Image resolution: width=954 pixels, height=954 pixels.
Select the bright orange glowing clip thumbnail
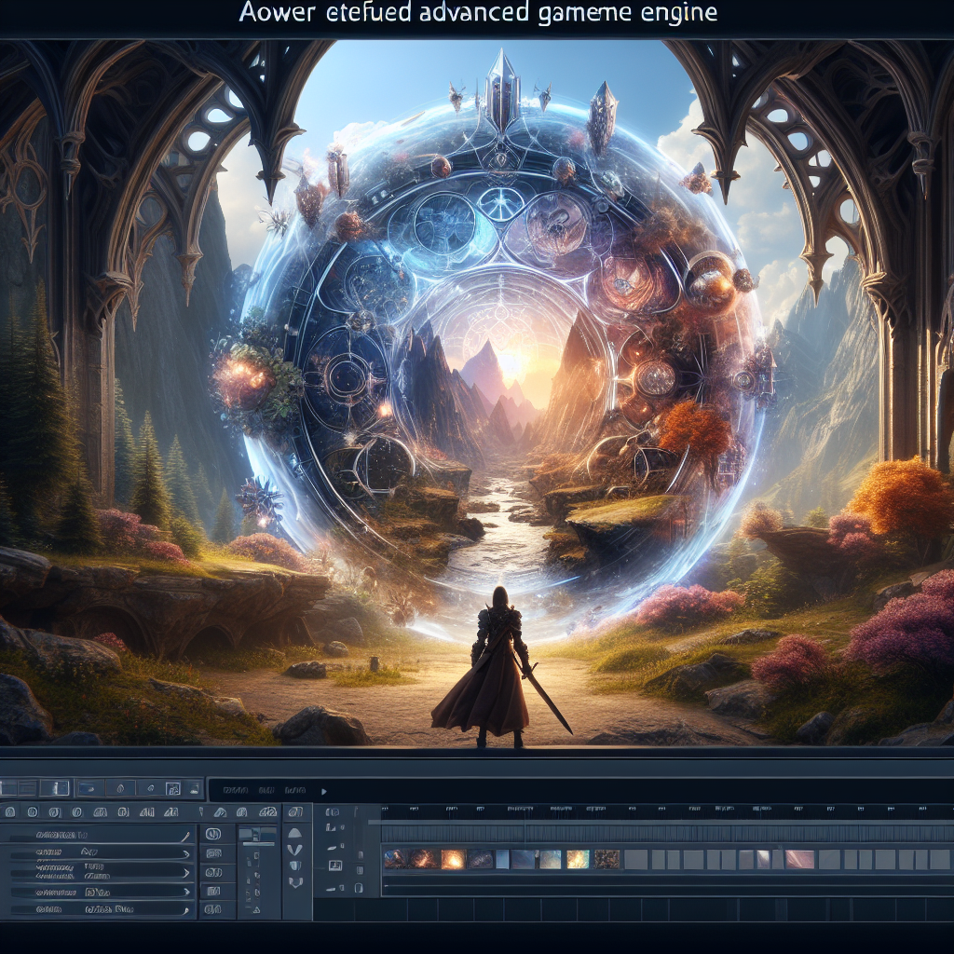tap(453, 859)
